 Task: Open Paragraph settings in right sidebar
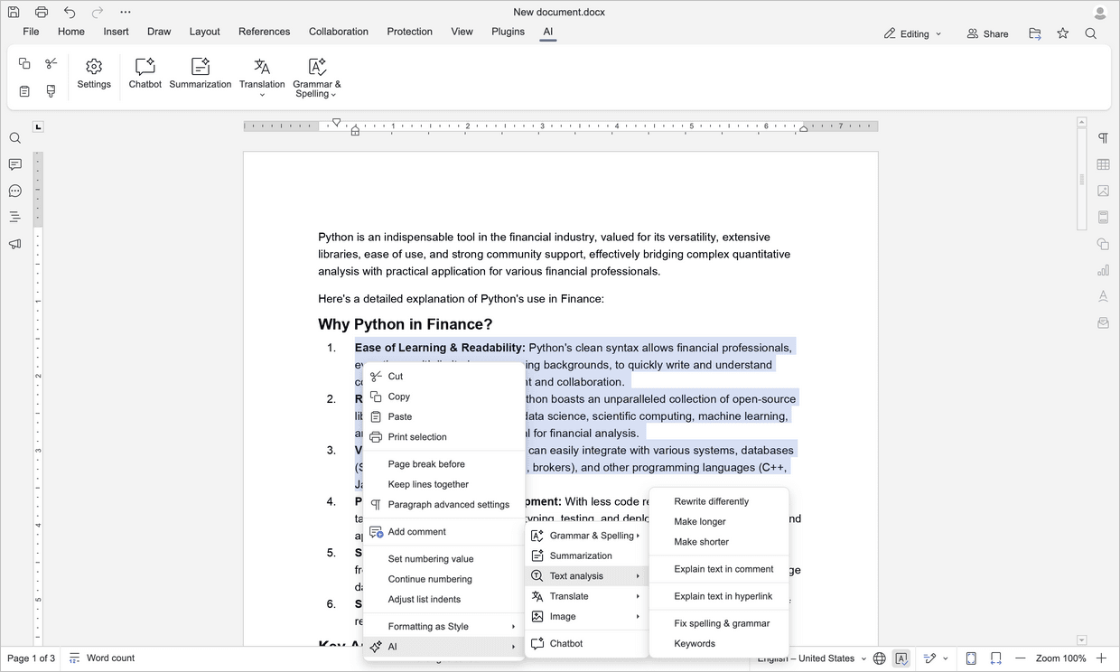coord(1103,138)
